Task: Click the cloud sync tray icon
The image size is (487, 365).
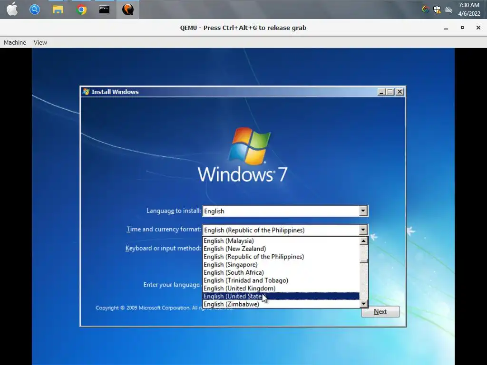Action: (448, 10)
